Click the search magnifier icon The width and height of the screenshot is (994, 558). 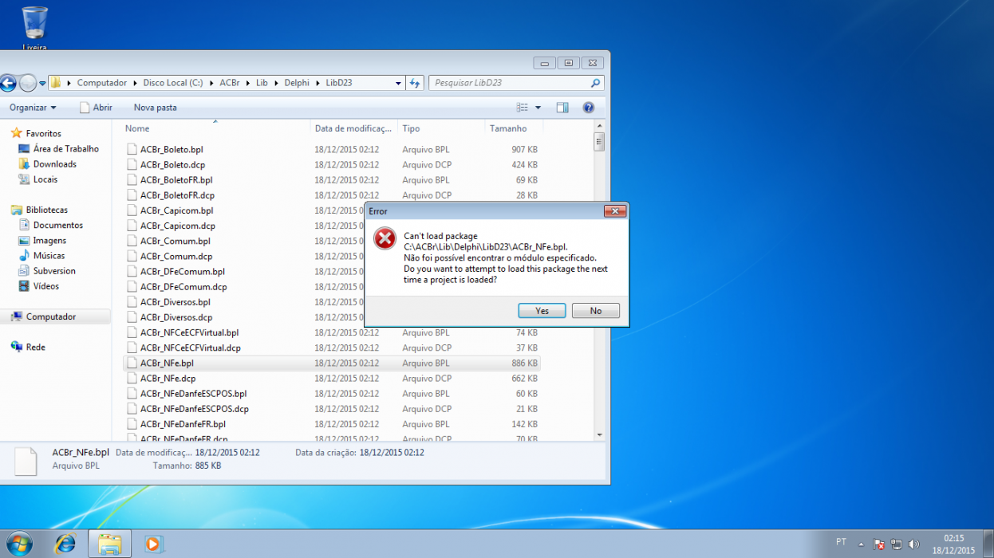[x=595, y=83]
